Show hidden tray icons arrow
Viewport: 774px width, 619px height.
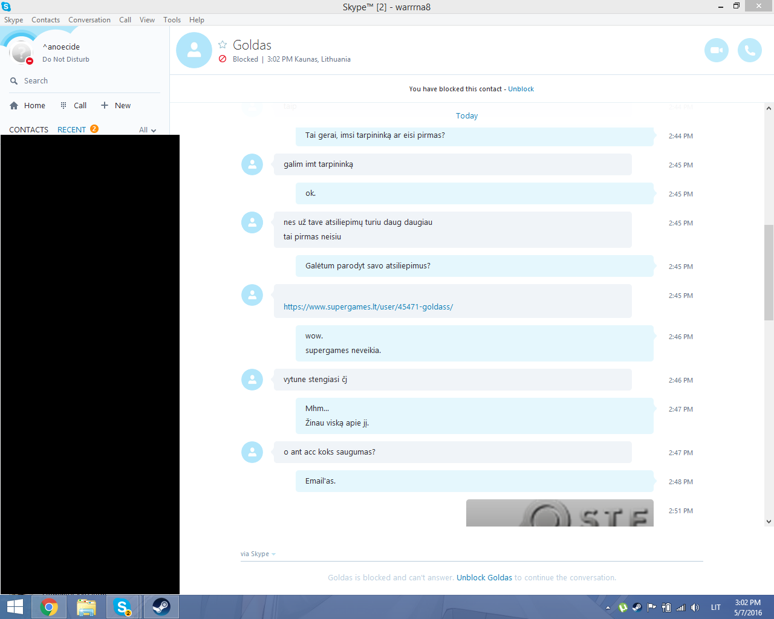pos(608,608)
